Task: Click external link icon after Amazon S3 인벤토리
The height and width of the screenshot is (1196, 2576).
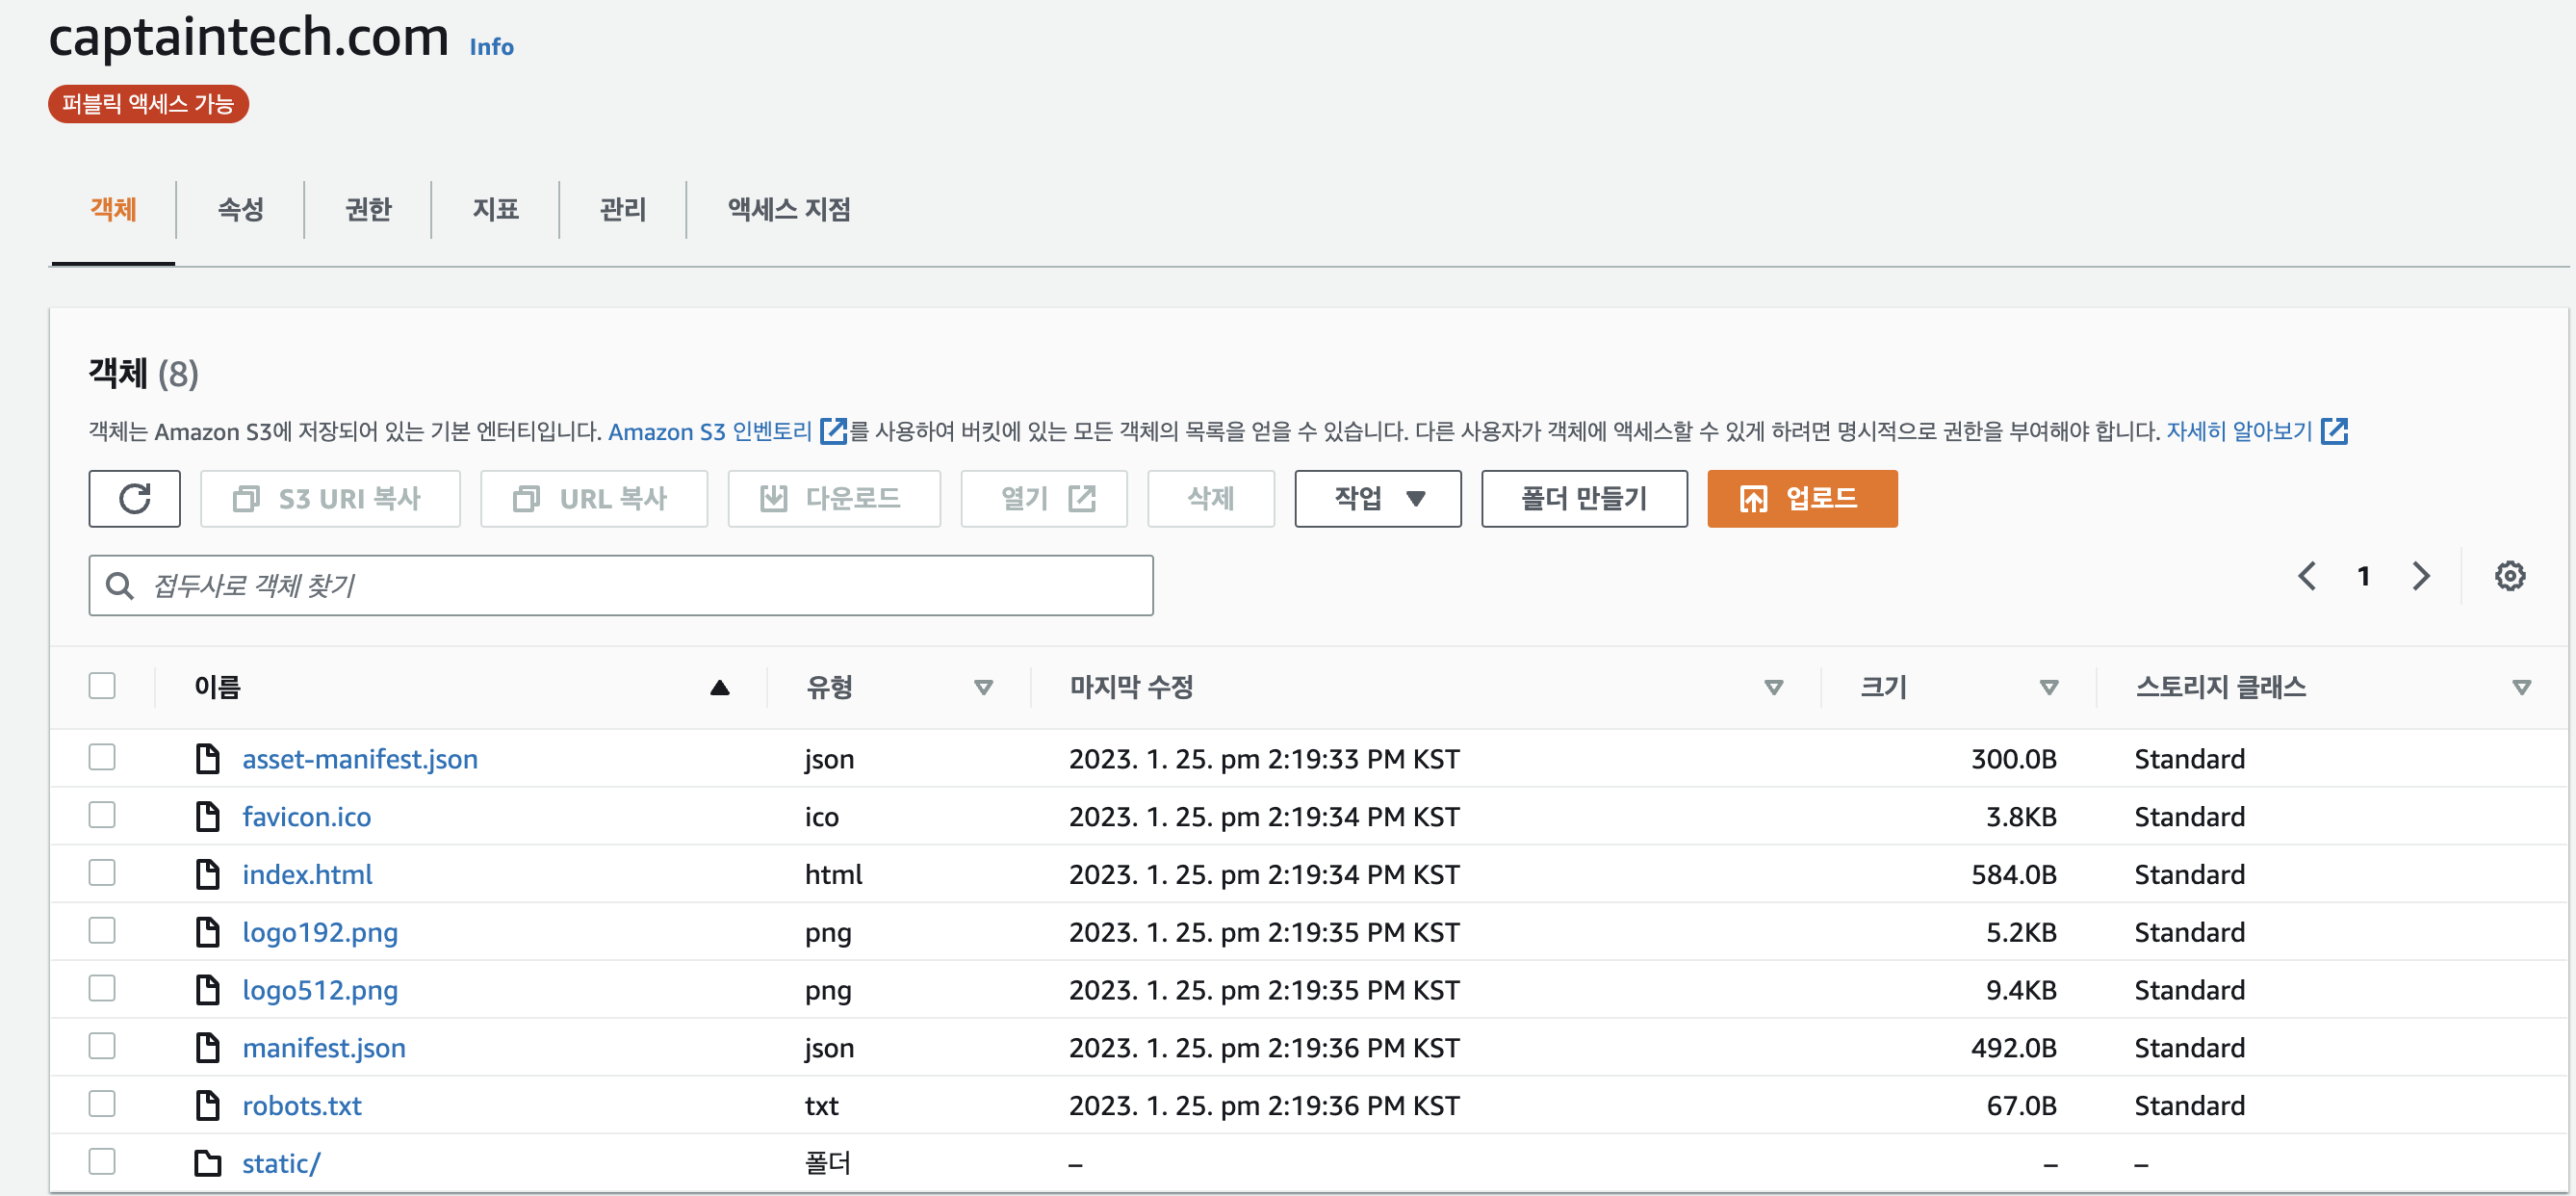Action: [833, 431]
